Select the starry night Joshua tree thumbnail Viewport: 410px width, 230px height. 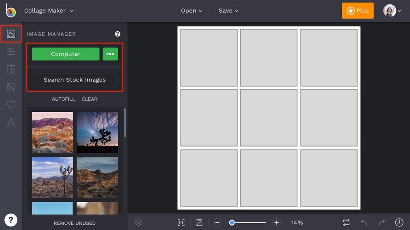tap(97, 132)
